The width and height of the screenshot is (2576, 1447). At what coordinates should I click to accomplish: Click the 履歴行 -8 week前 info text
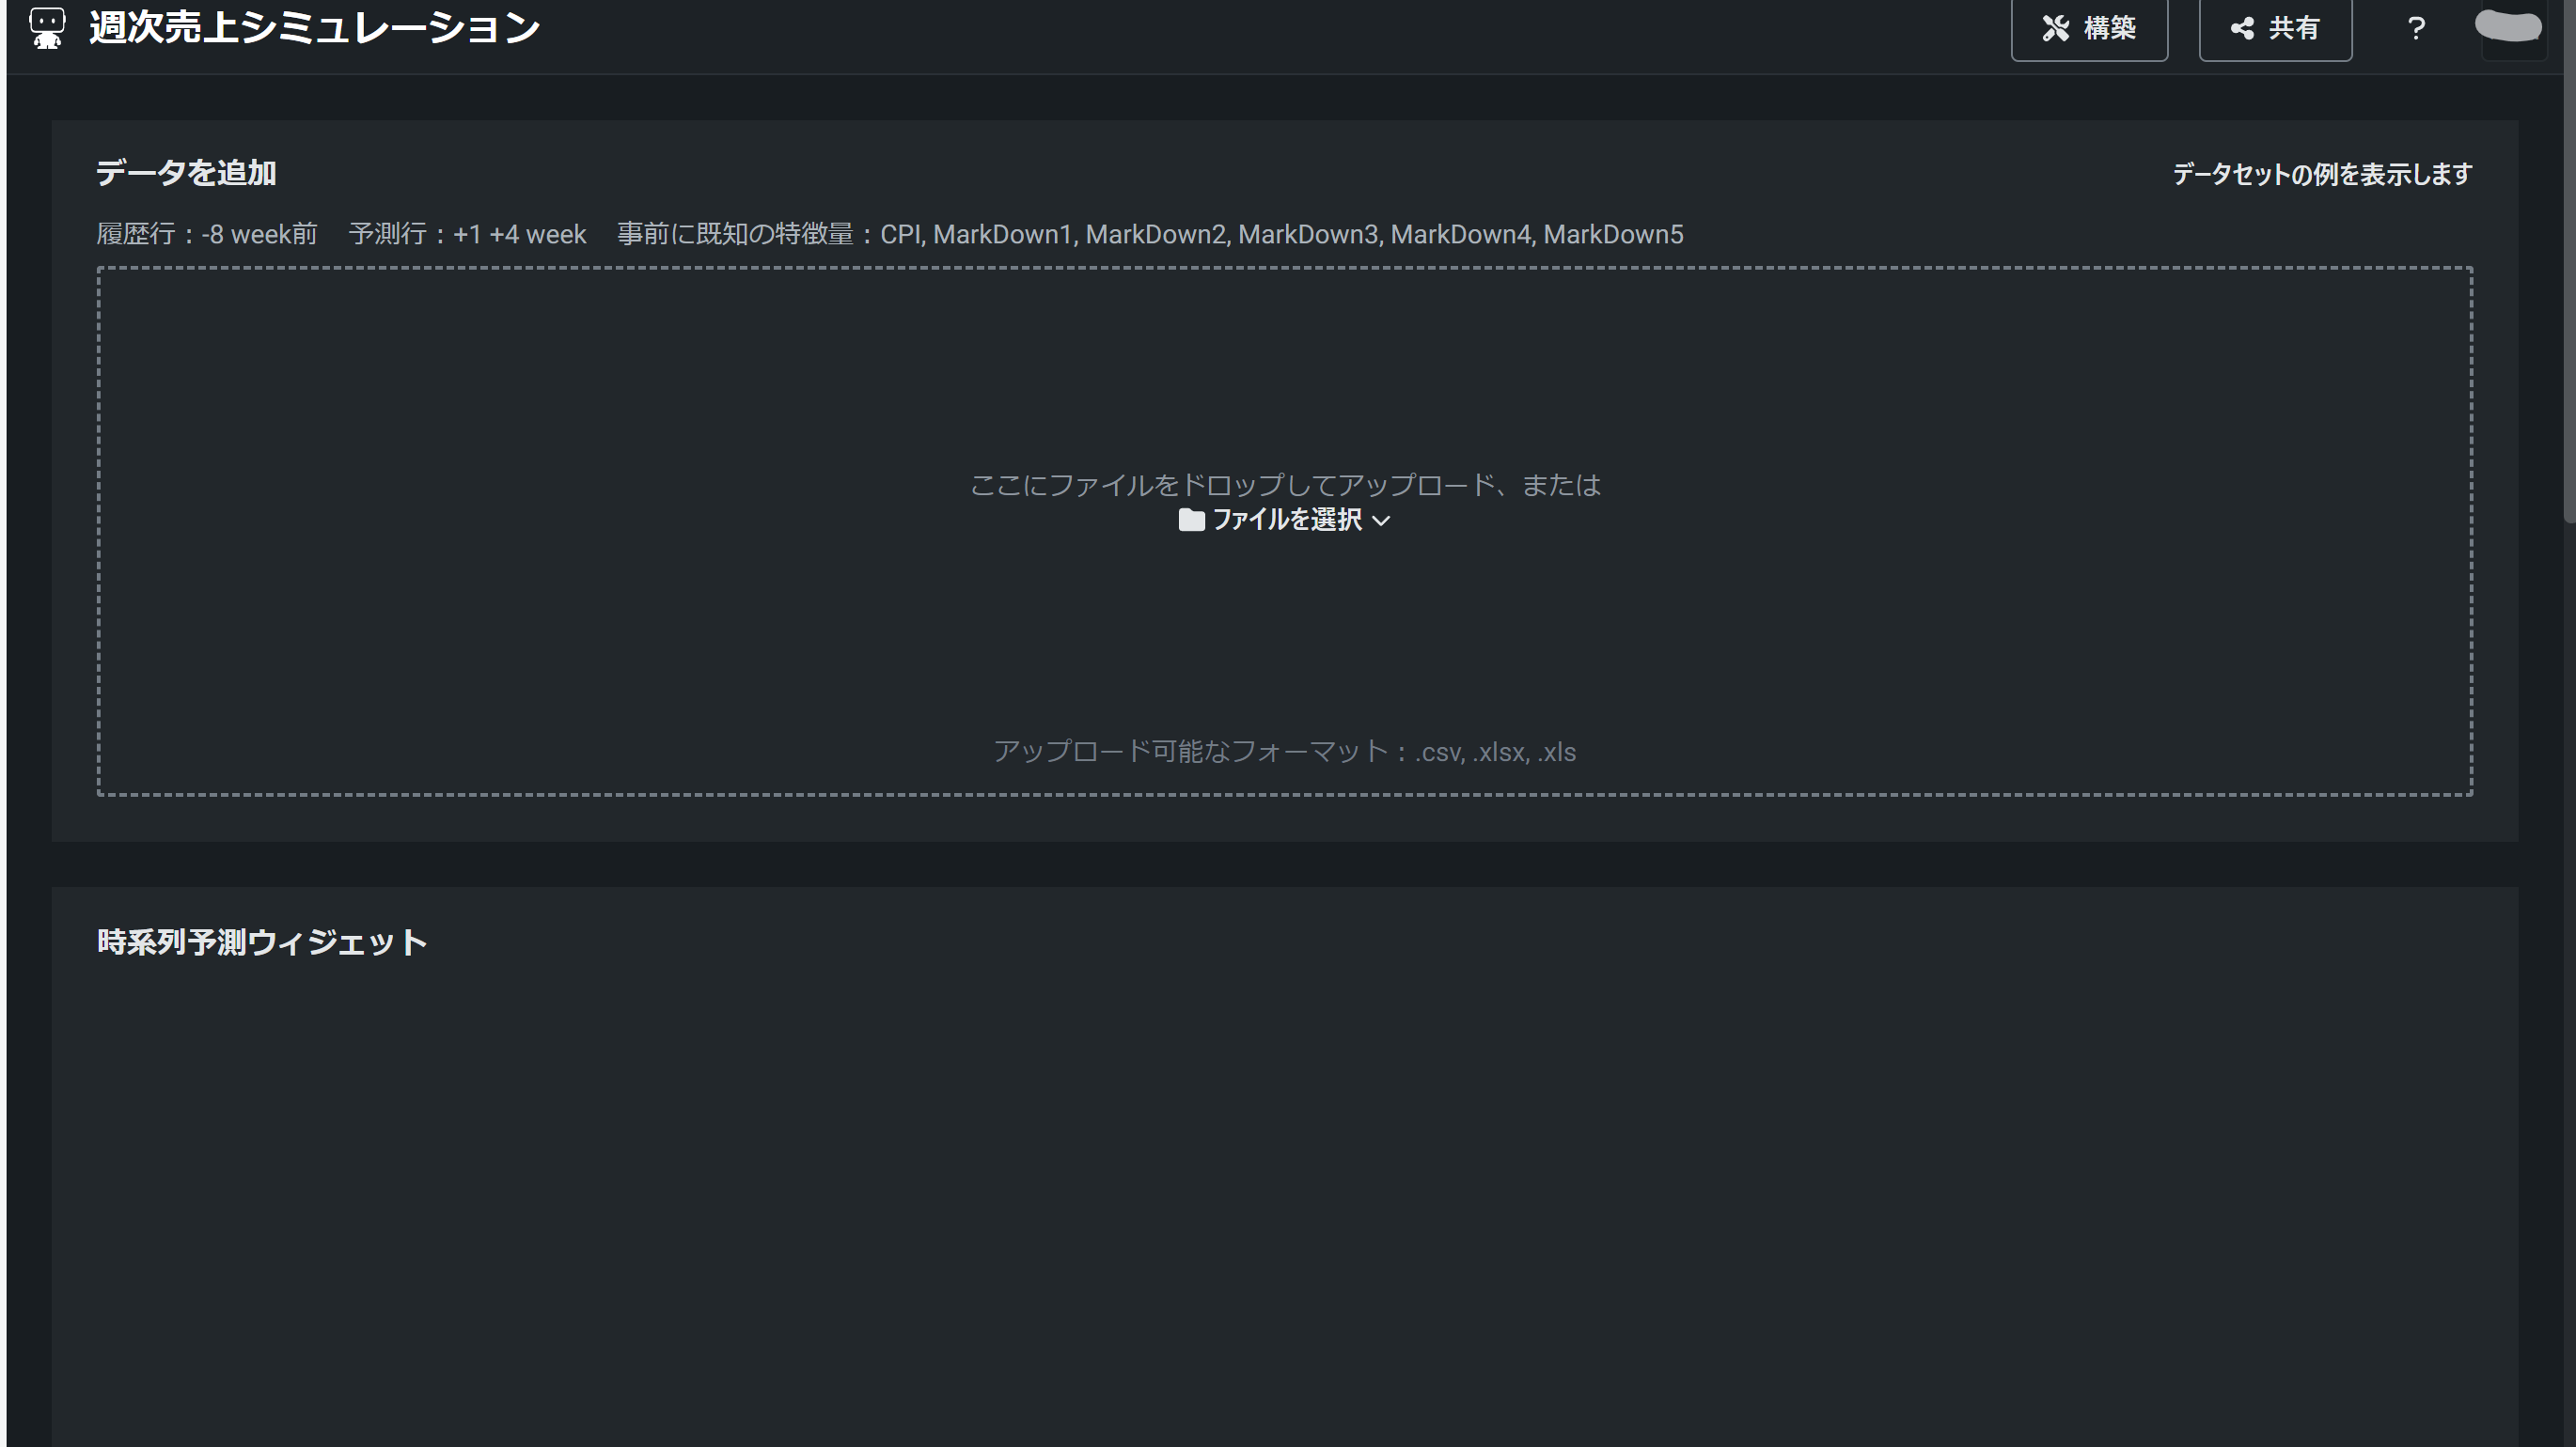coord(207,234)
